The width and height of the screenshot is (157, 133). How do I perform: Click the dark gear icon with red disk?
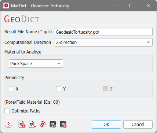click(x=63, y=124)
